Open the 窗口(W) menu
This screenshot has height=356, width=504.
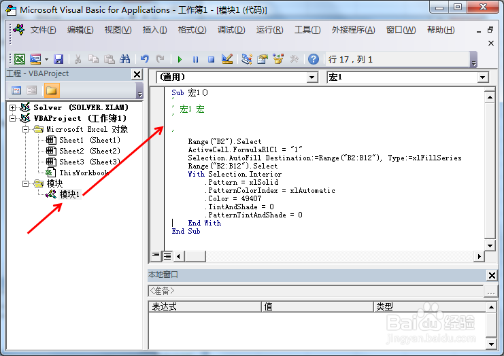click(401, 30)
